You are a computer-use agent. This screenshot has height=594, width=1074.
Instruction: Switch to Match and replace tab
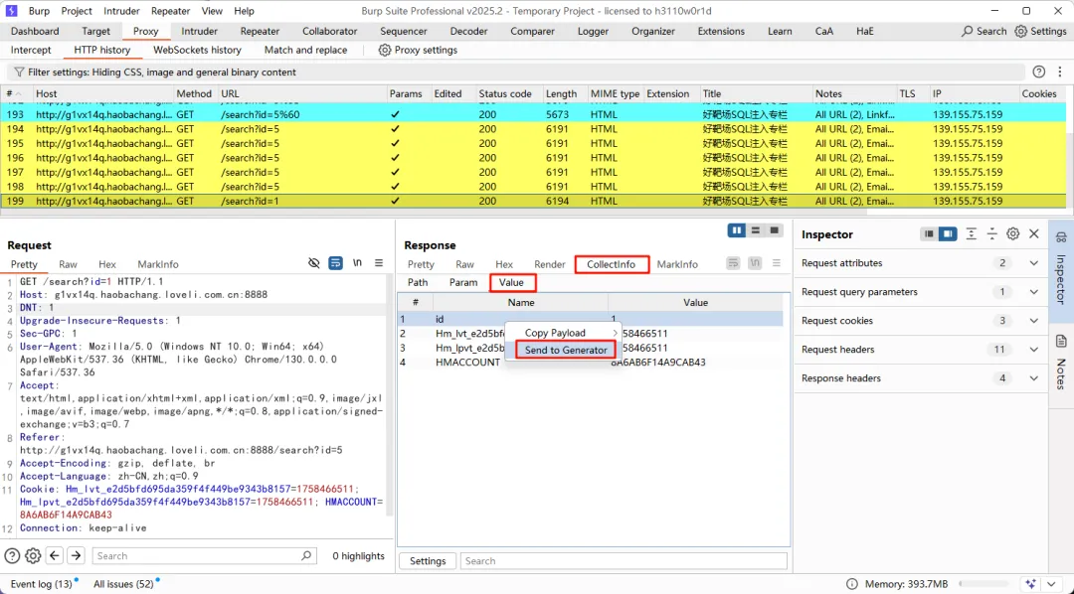(305, 50)
